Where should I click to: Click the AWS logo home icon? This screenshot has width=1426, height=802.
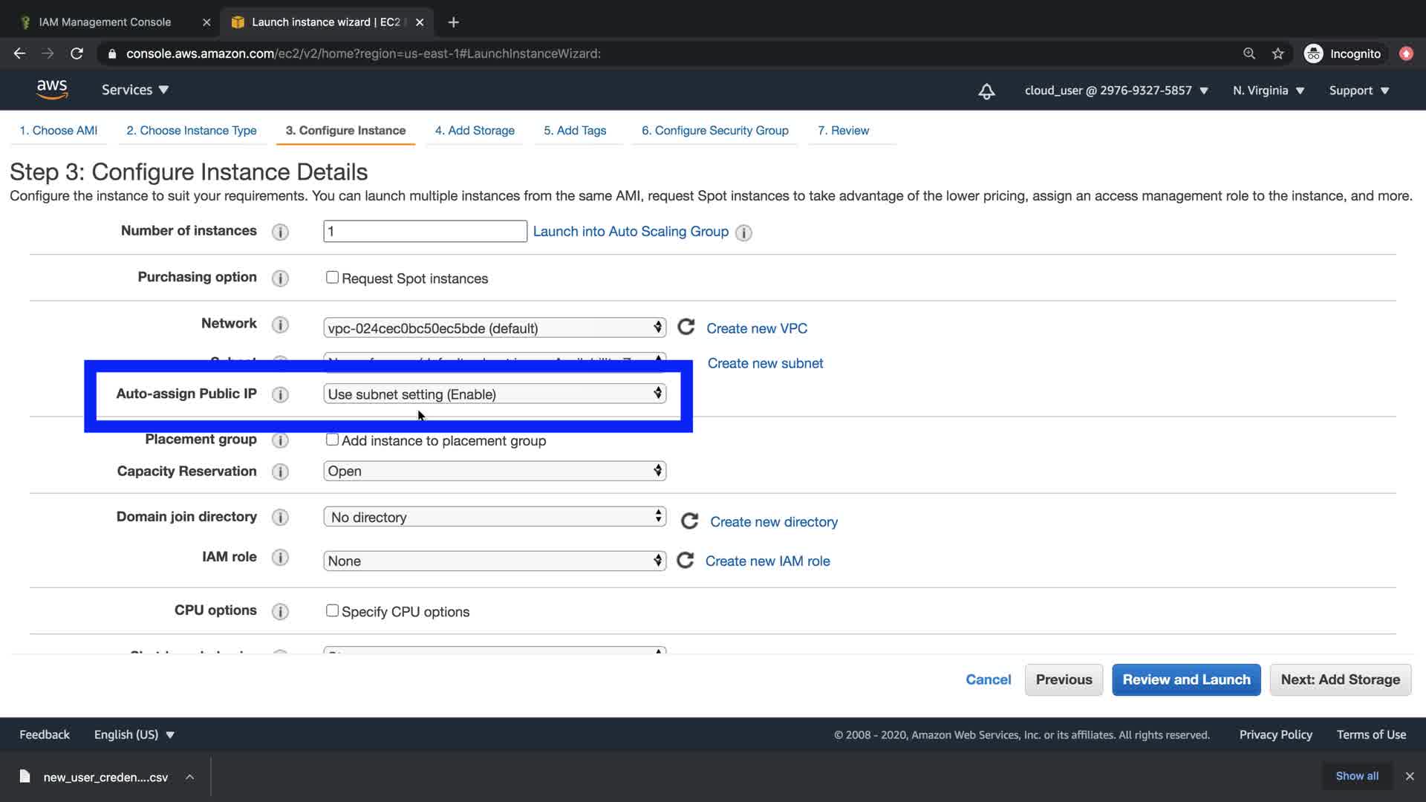click(52, 89)
